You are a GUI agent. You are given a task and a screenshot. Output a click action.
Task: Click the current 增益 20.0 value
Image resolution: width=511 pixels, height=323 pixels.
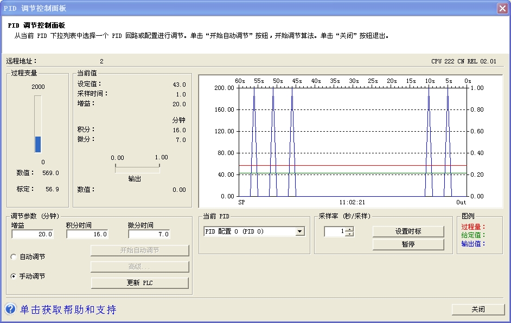pyautogui.click(x=179, y=104)
